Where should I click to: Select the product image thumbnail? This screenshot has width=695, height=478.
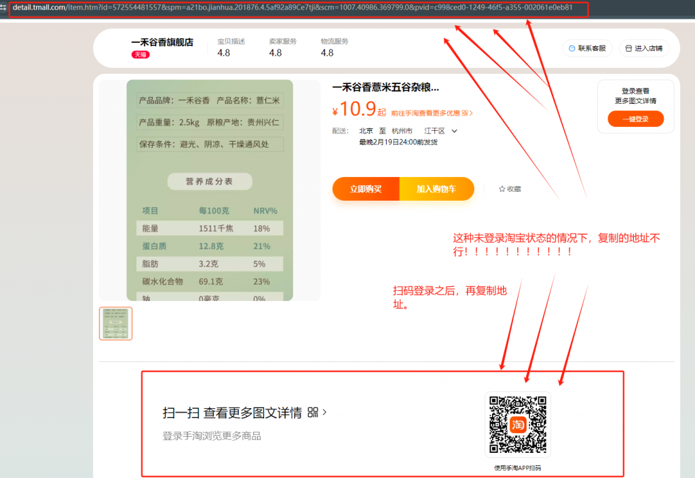115,323
